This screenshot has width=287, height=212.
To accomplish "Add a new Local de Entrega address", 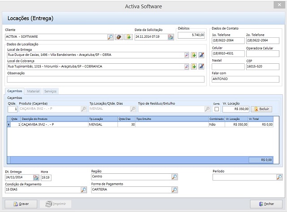I will 194,55.
